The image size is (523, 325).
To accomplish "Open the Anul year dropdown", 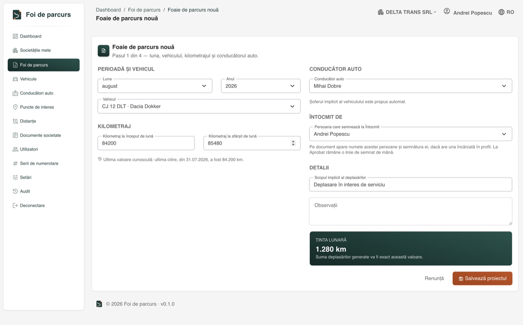I will 261,86.
